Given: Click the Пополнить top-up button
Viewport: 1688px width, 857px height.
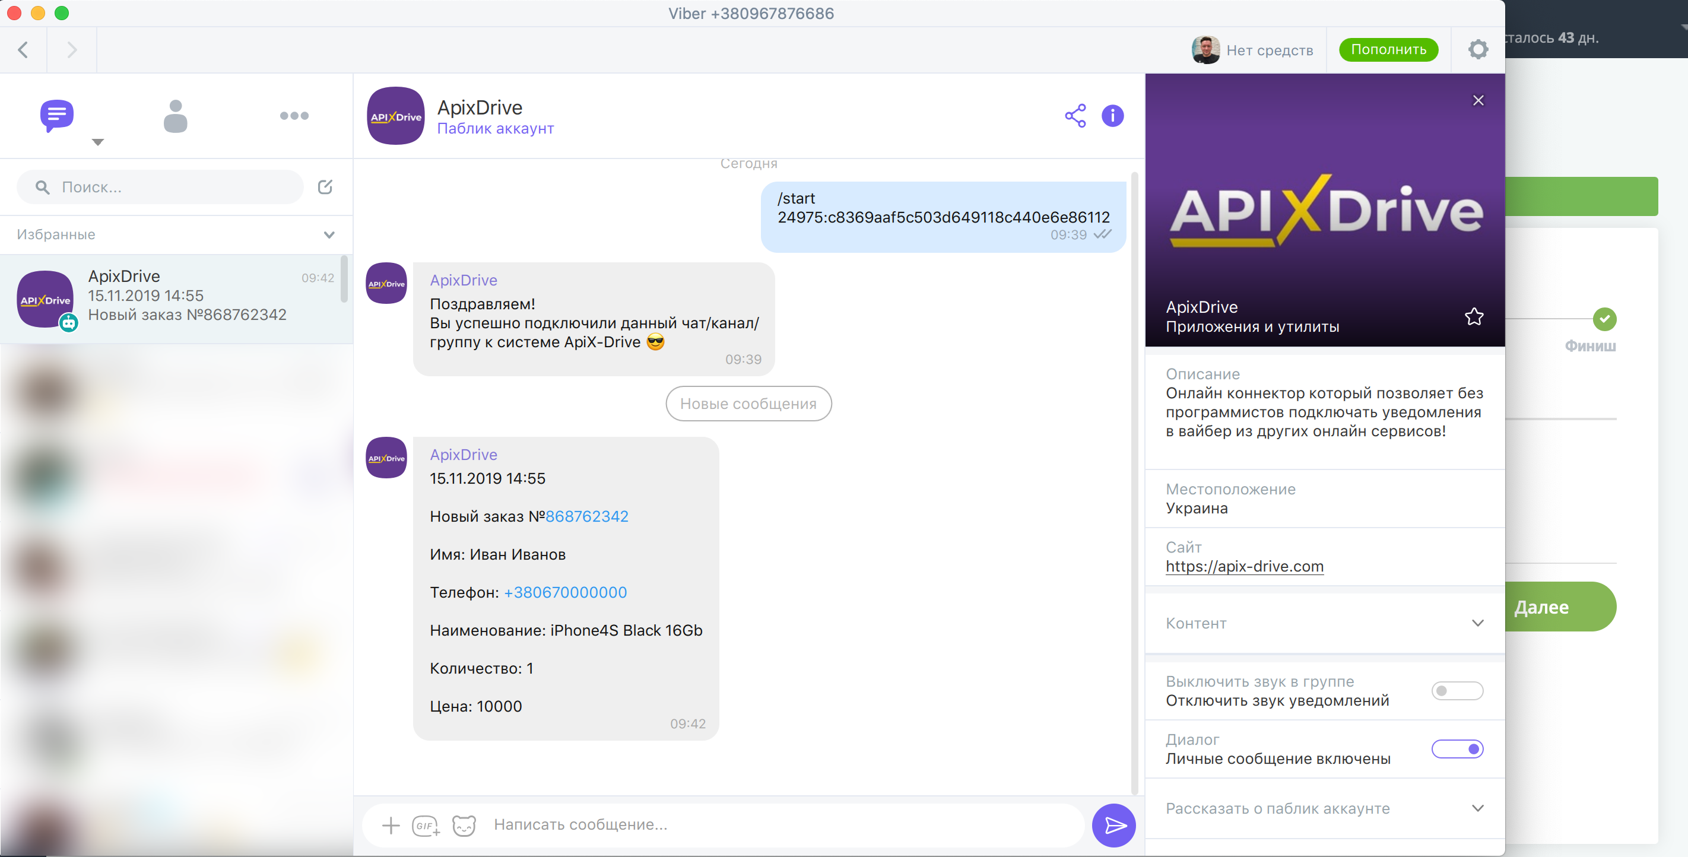Looking at the screenshot, I should point(1388,50).
